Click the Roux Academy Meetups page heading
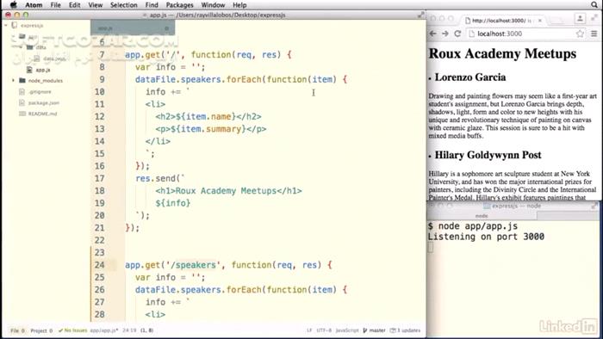Image resolution: width=603 pixels, height=339 pixels. (x=502, y=53)
